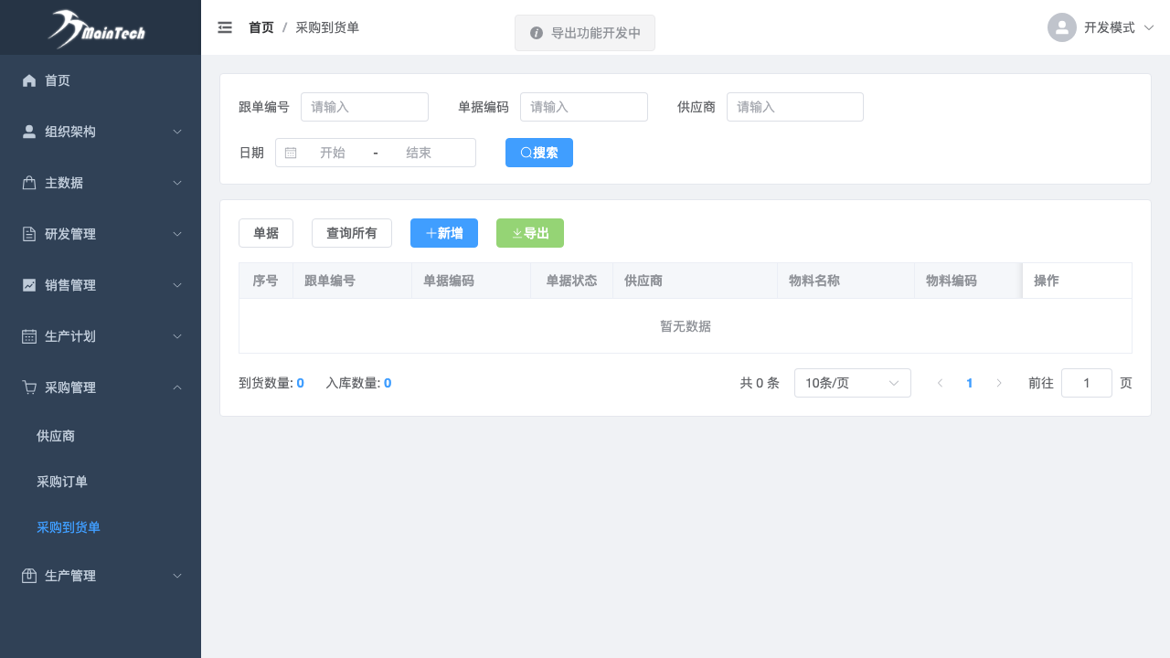Open the 10条/页 page size dropdown
The width and height of the screenshot is (1170, 658).
point(852,383)
